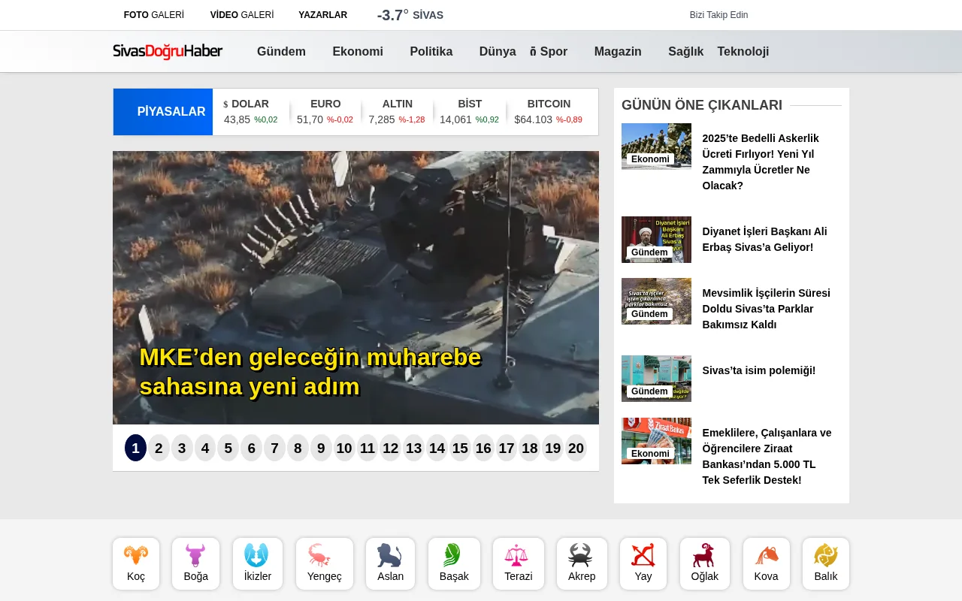Open the Ekonomi section

pos(358,51)
